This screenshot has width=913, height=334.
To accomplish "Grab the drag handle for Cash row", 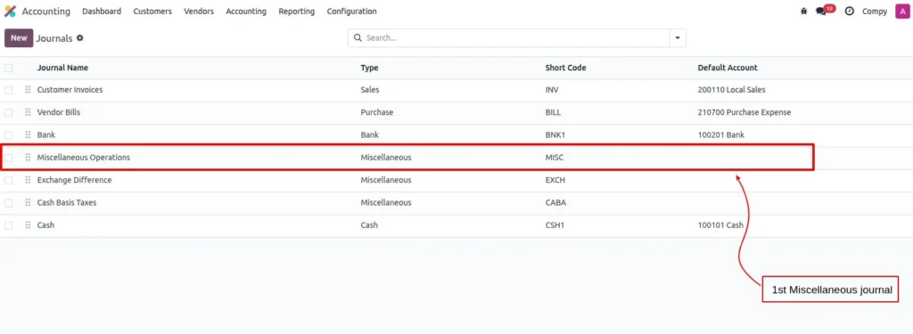I will [28, 224].
